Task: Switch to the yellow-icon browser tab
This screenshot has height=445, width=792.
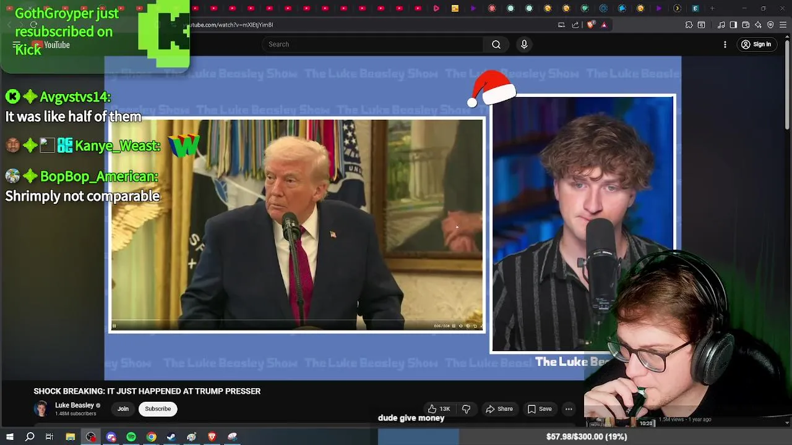Action: coord(455,8)
